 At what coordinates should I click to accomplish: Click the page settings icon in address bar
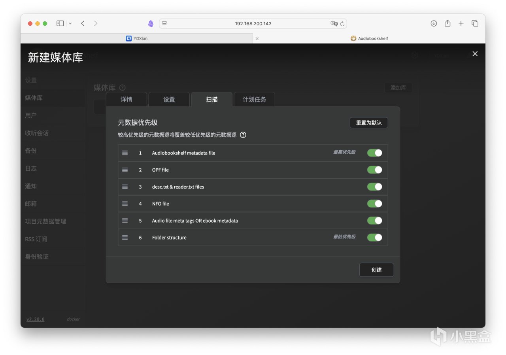(164, 23)
